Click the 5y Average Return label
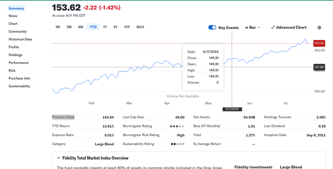333x169 pixels. point(207,144)
